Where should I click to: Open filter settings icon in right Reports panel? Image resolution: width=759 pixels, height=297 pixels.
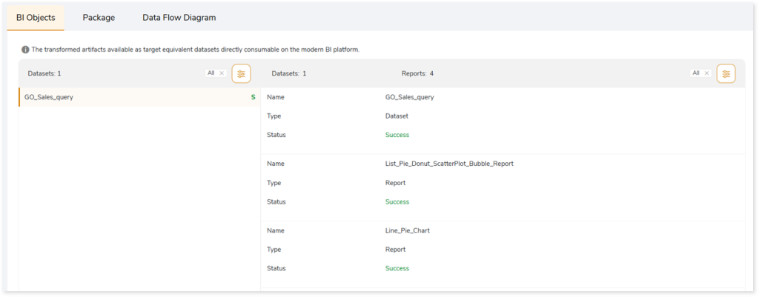(x=726, y=73)
